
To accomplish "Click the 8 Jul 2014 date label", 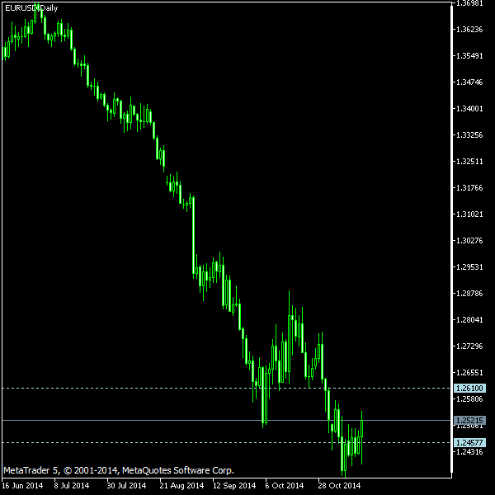I will click(x=71, y=486).
